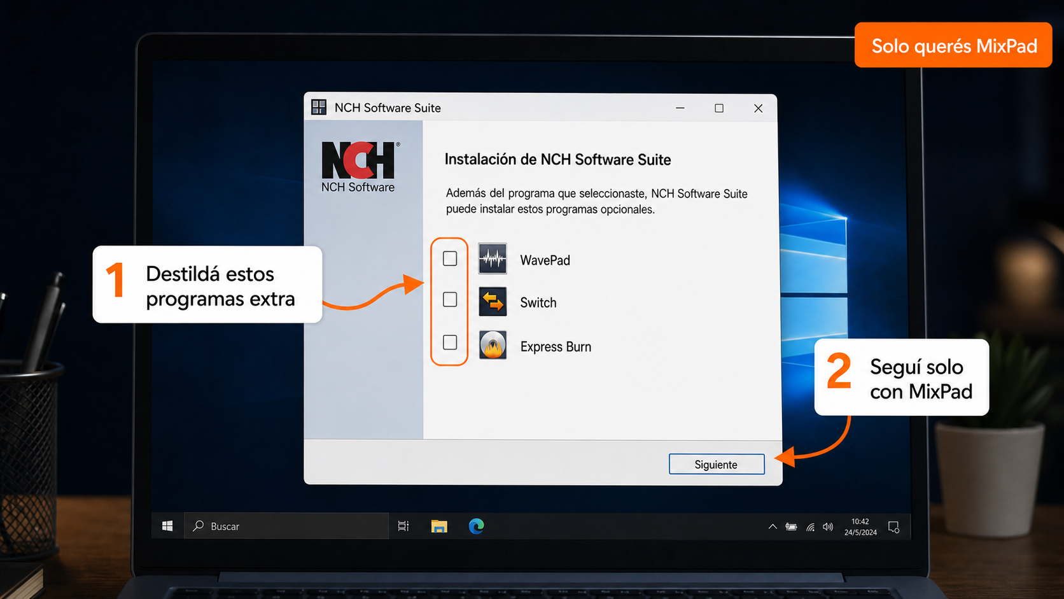Click the battery icon in system tray
Viewport: 1064px width, 599px height.
tap(791, 527)
